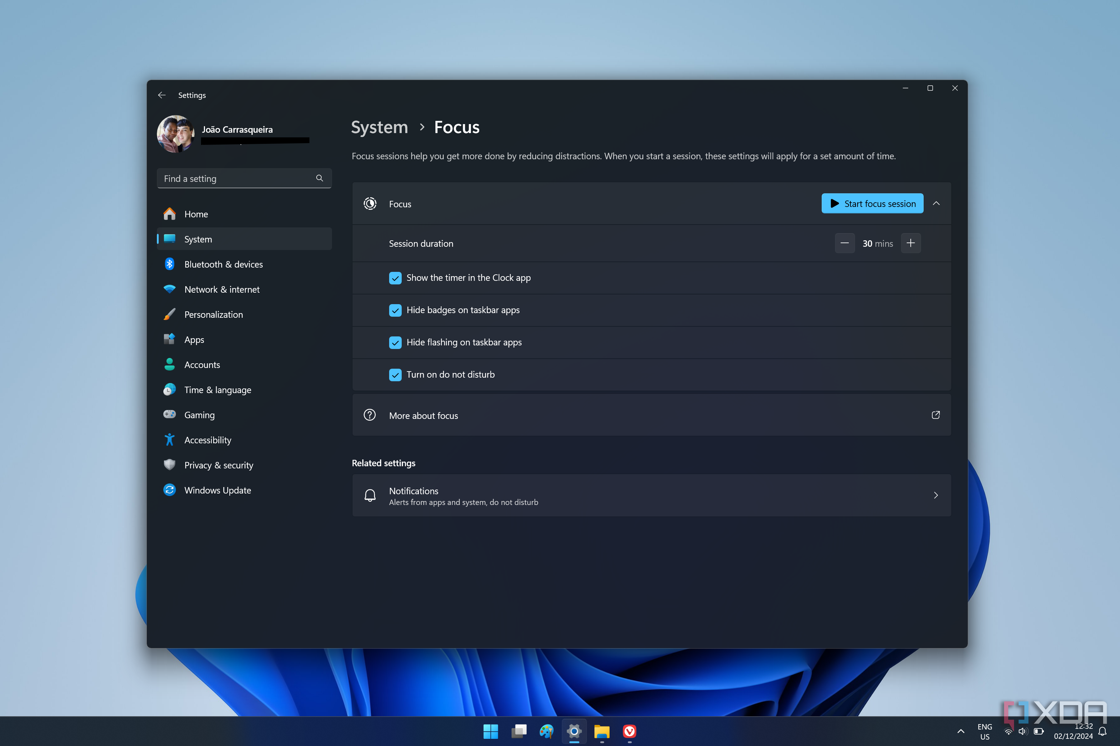Open More about focus link
The image size is (1120, 746).
coord(652,415)
